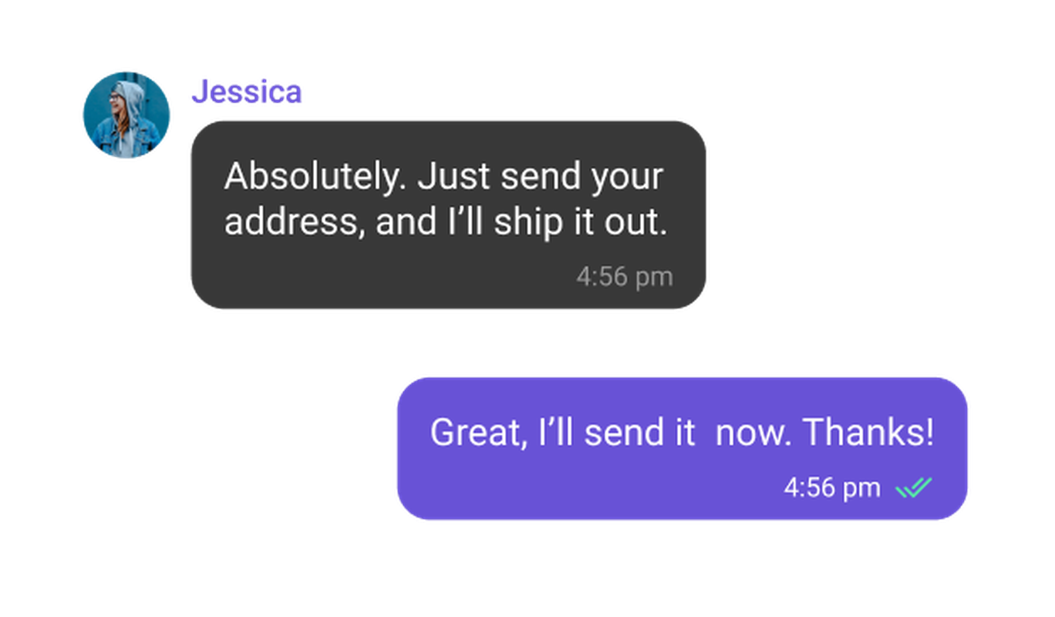Viewport: 1055px width, 617px height.
Task: Tap the 4:56 pm timestamp on Jessica's message
Action: click(625, 275)
